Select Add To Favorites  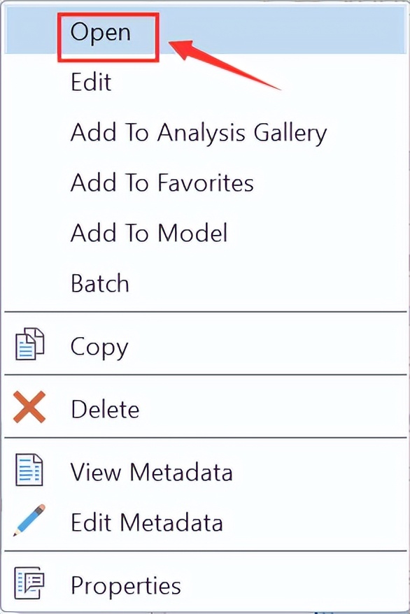point(162,183)
